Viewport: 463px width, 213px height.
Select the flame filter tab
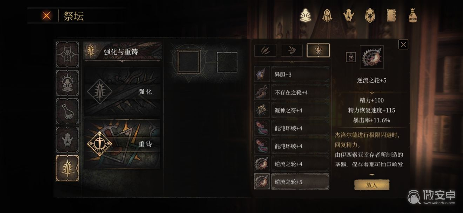[318, 50]
